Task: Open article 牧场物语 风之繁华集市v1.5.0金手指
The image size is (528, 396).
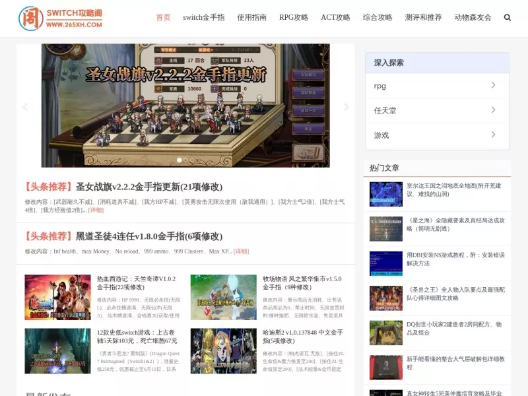Action: pyautogui.click(x=302, y=283)
